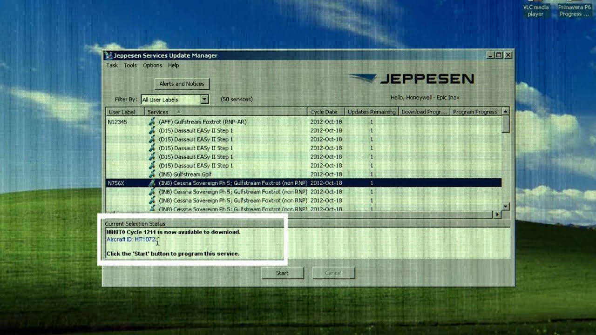The image size is (596, 335).
Task: Select the (IN5) Gulfstream Golf service row
Action: pos(304,174)
